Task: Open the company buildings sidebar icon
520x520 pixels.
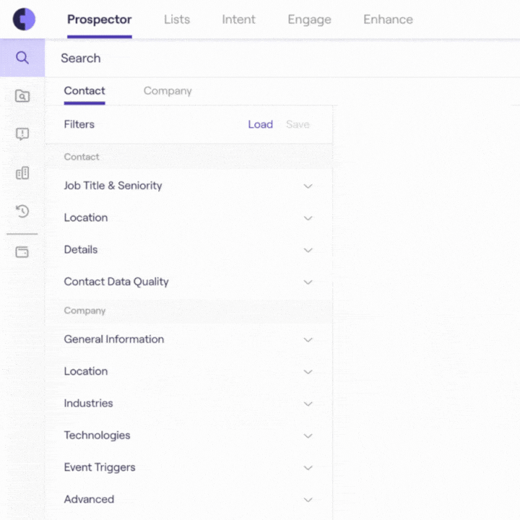Action: pos(22,173)
